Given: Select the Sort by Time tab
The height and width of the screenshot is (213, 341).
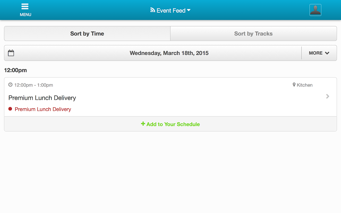Looking at the screenshot, I should (87, 34).
